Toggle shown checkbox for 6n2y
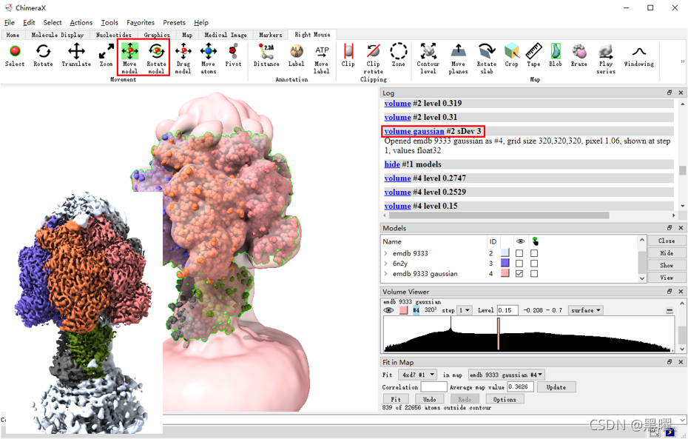 pos(519,264)
